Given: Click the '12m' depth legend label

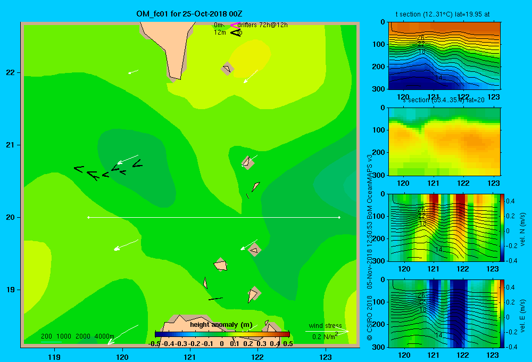Looking at the screenshot, I should coord(220,32).
